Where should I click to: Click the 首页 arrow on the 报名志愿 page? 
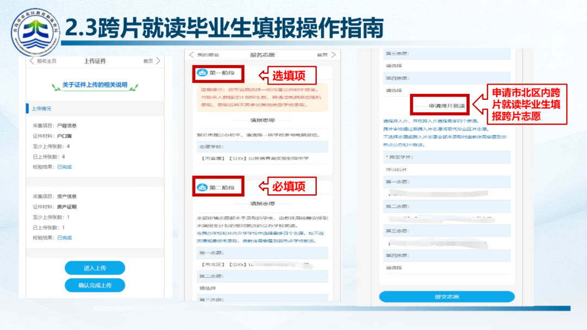point(333,55)
